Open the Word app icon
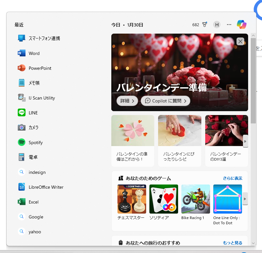 pyautogui.click(x=22, y=53)
